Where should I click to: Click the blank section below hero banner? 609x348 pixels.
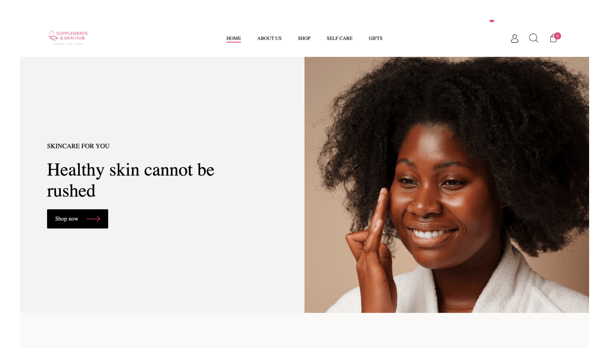click(x=304, y=330)
